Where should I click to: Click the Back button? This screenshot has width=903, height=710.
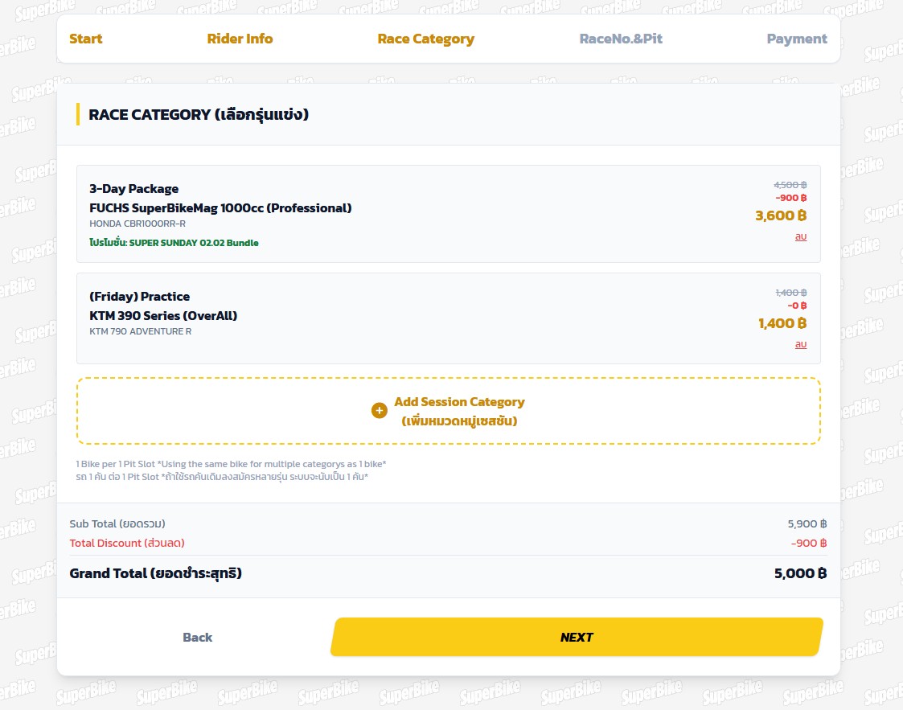tap(197, 637)
